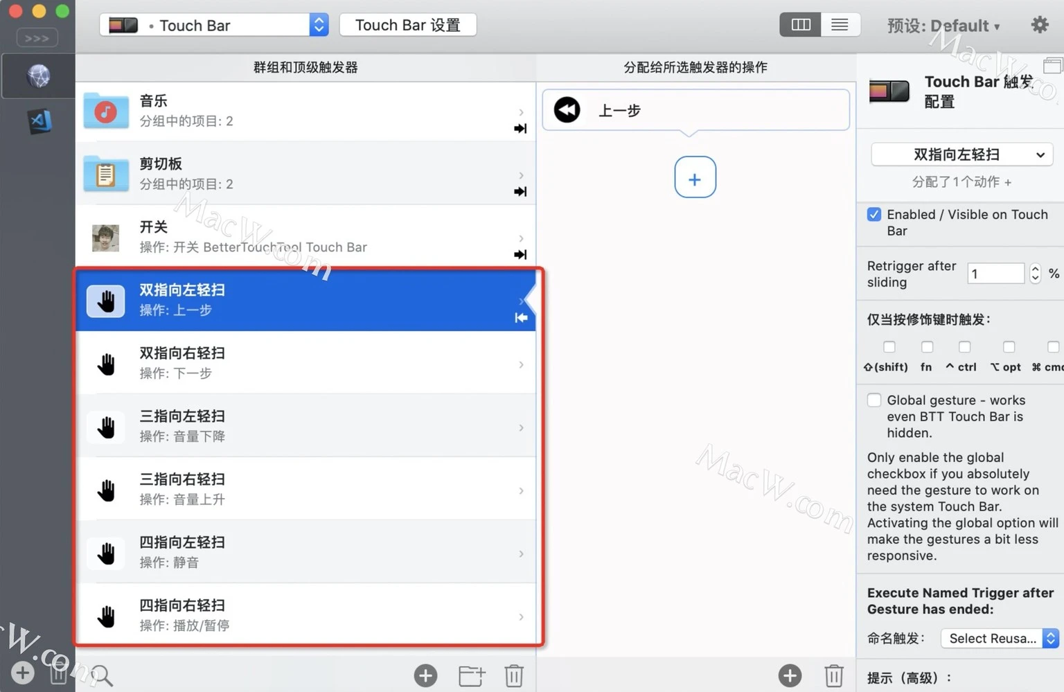Delete selected action with trash icon
Image resolution: width=1064 pixels, height=692 pixels.
click(834, 675)
